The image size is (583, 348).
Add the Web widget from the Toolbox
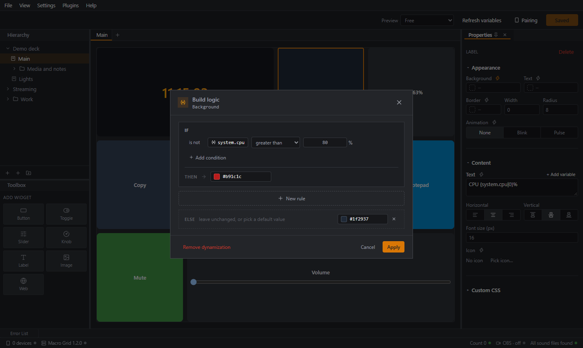[23, 284]
